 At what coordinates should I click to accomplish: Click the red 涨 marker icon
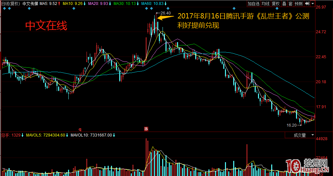(x=146, y=129)
